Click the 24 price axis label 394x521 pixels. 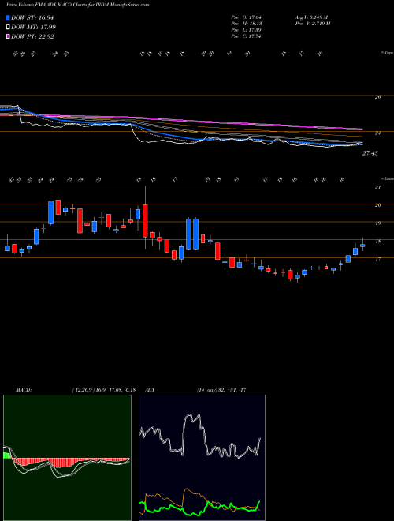377,133
